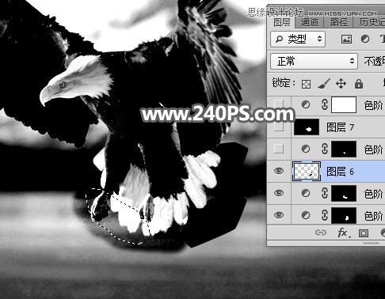The width and height of the screenshot is (385, 299).
Task: Select the black mask thumbnail of the 色阶 below 图层 7
Action: click(344, 149)
